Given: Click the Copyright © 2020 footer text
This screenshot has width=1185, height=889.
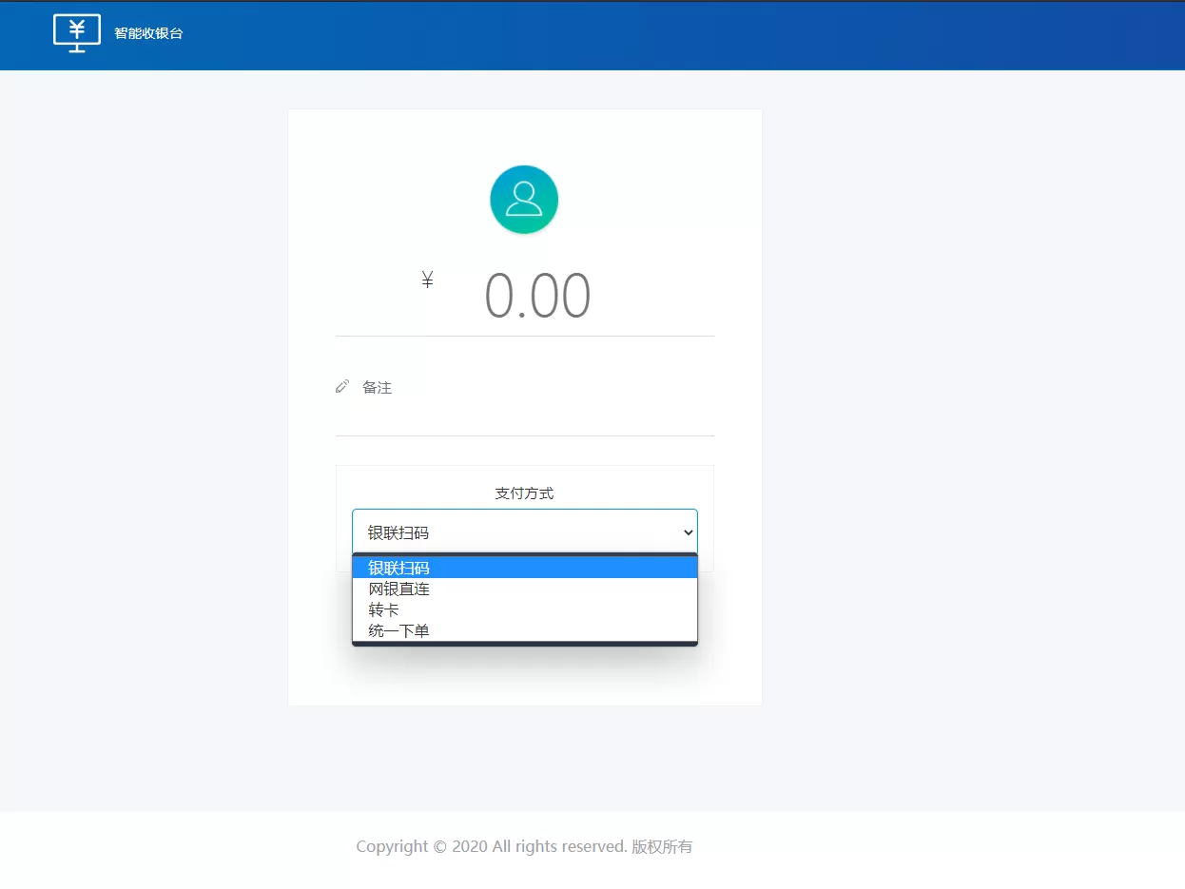Looking at the screenshot, I should coord(490,846).
